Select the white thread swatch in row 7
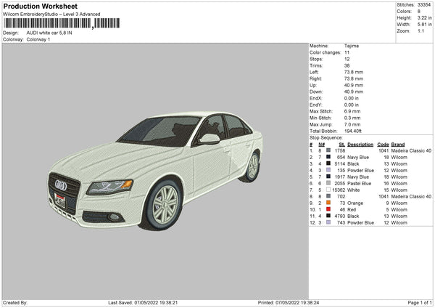Screen dimensions: 435x308 coord(328,190)
